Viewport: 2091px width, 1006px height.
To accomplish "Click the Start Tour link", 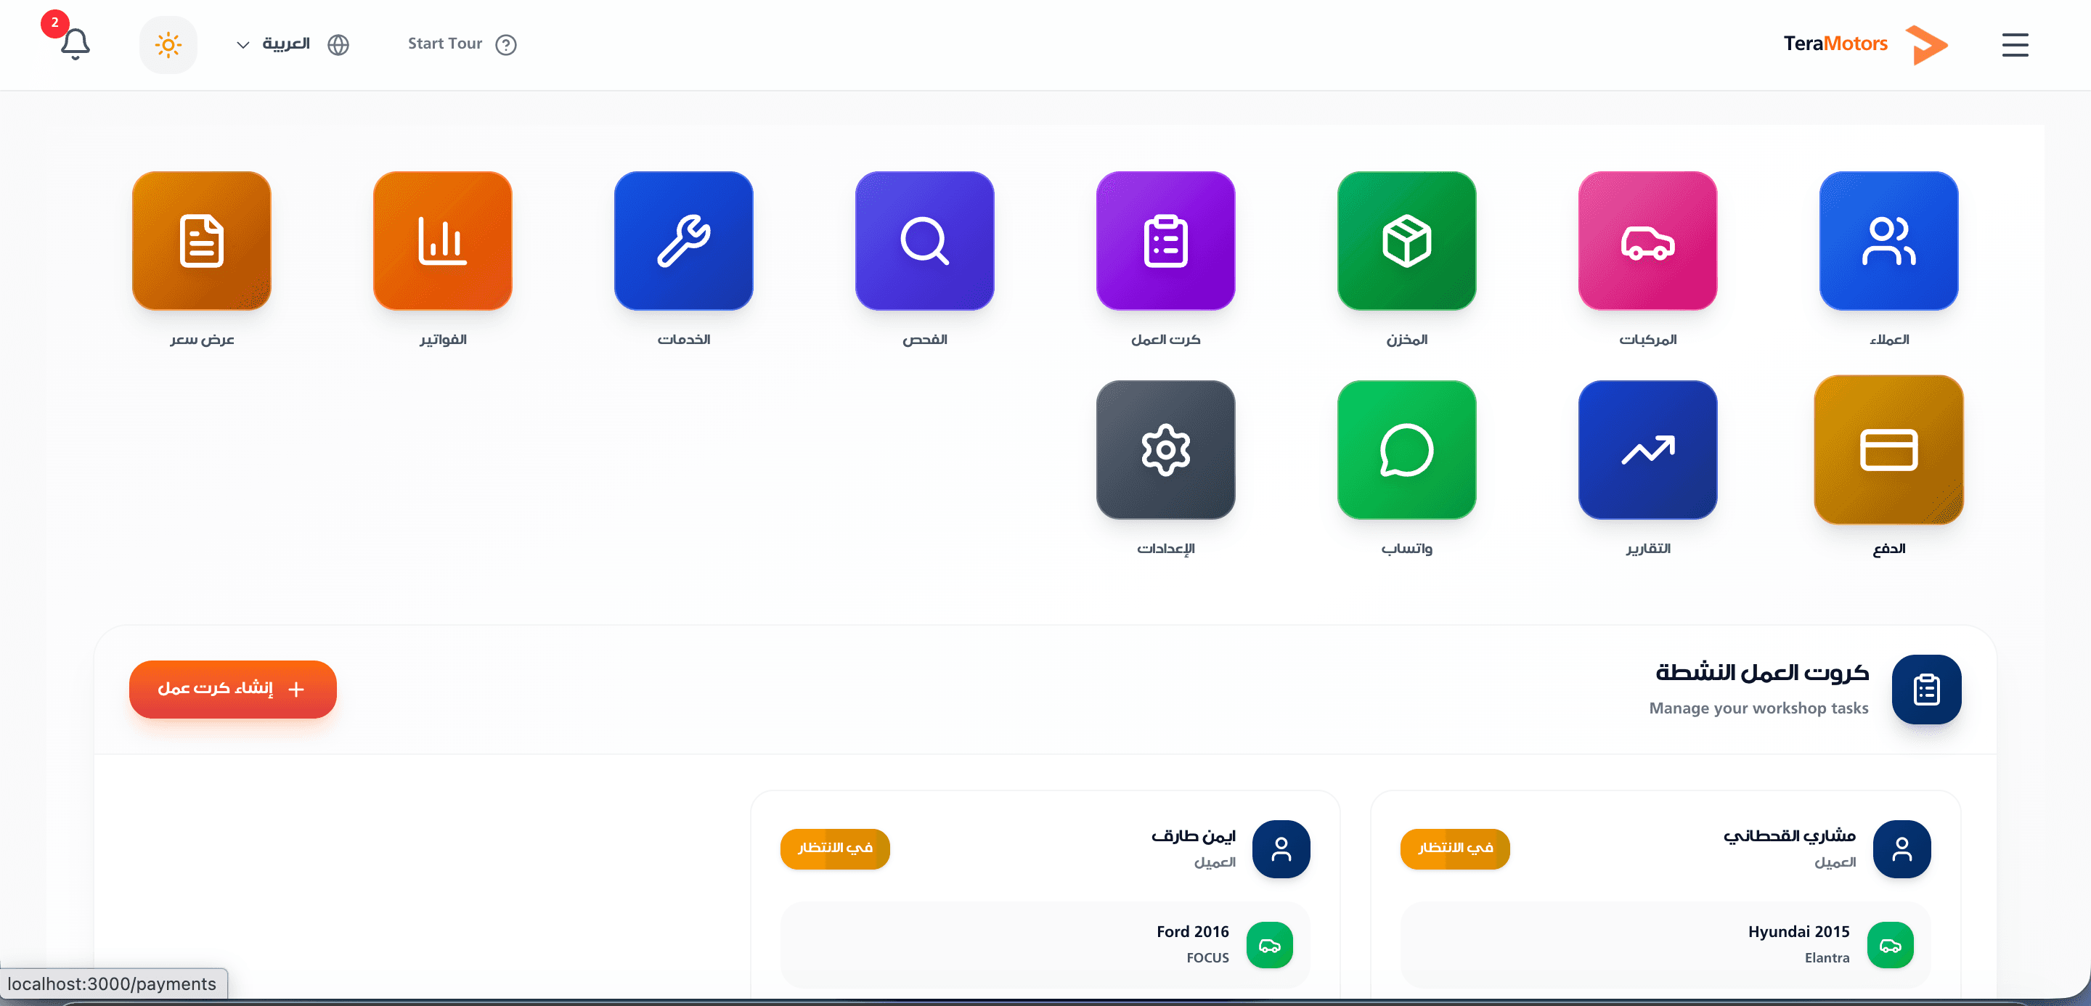I will coord(445,44).
